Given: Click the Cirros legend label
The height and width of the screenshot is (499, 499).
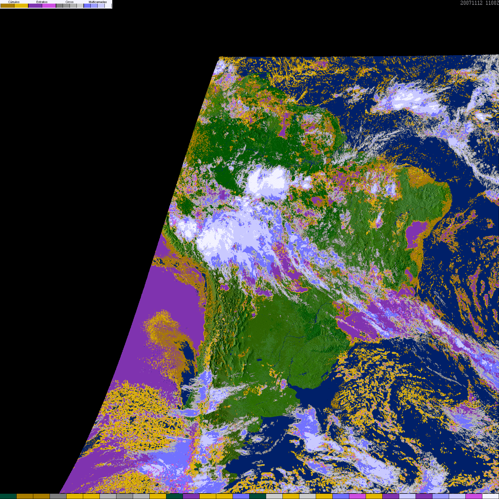Looking at the screenshot, I should 70,2.
